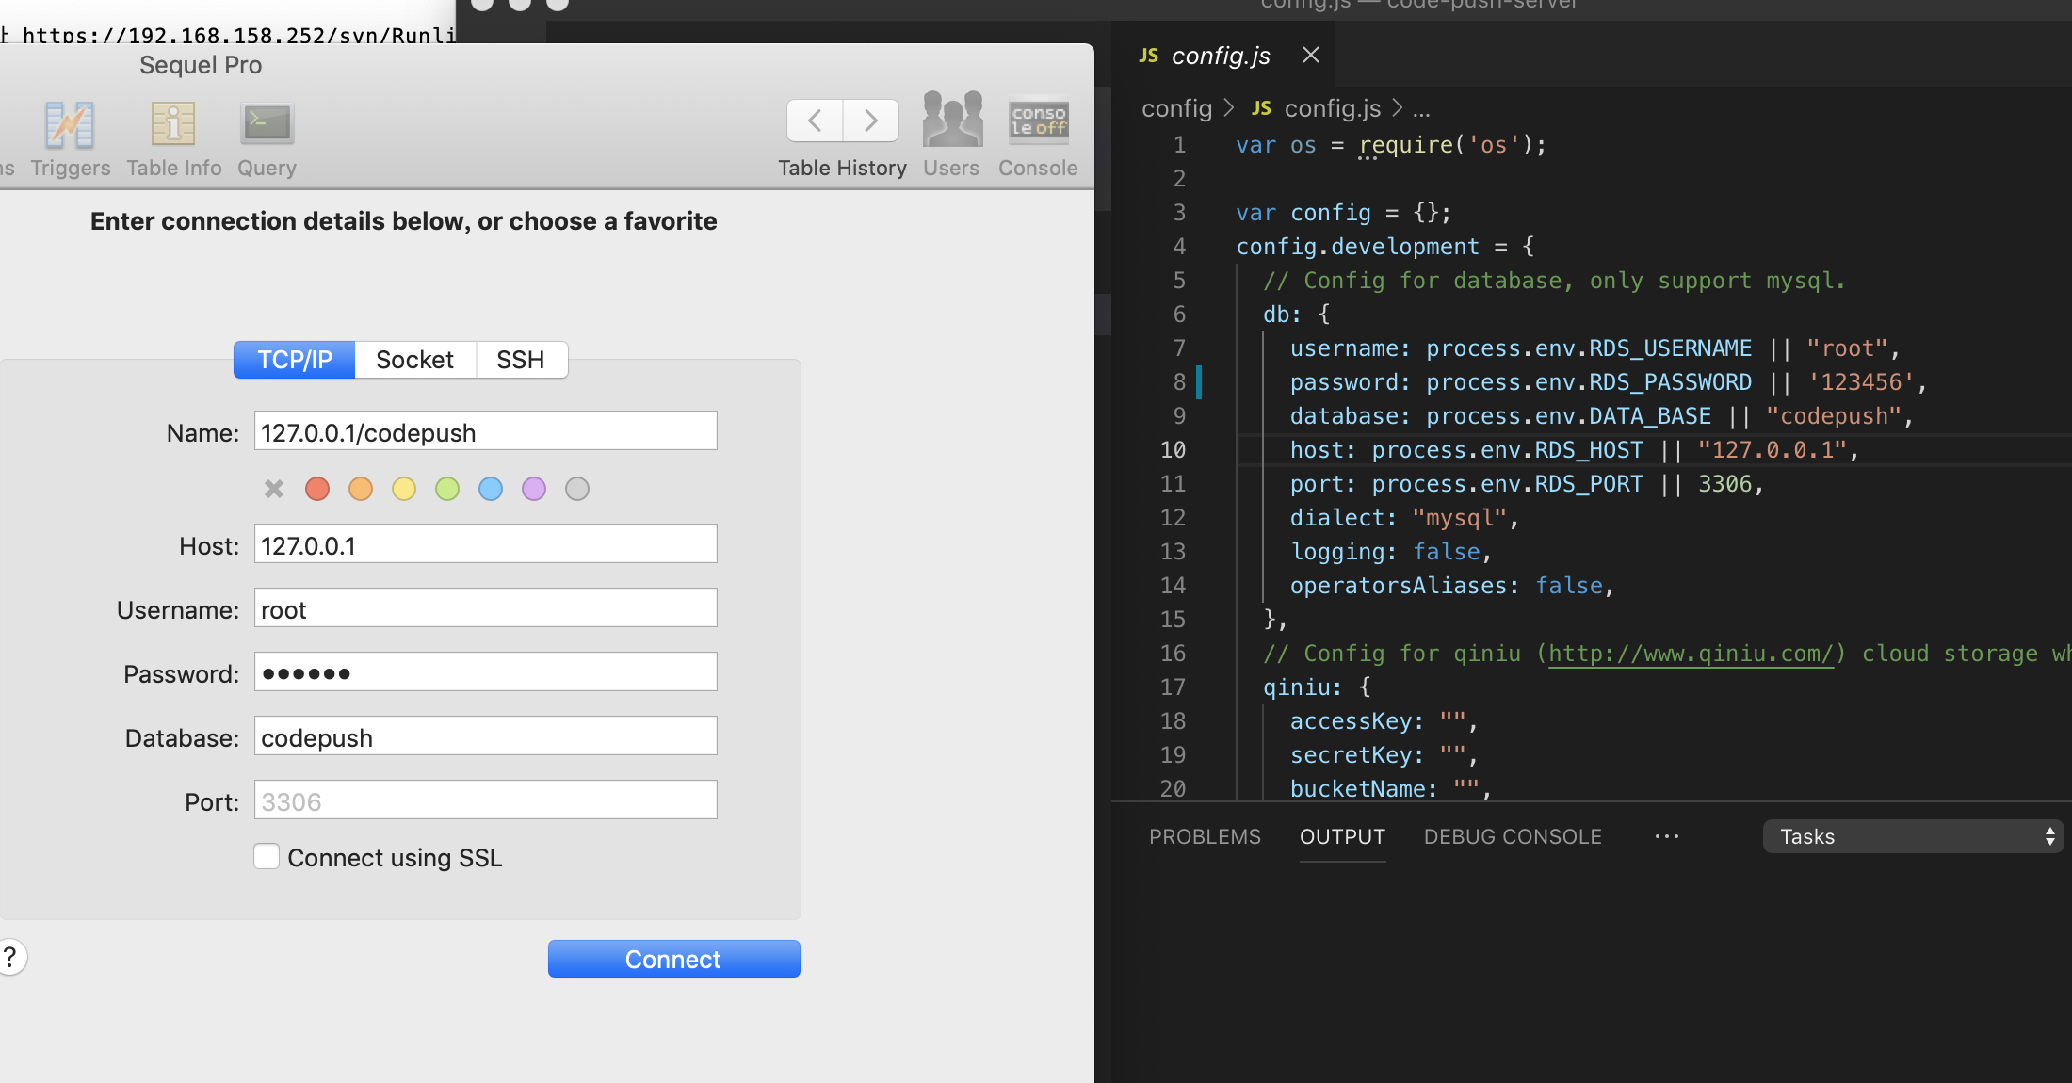Click the help question mark button
2072x1083 pixels.
click(x=10, y=957)
